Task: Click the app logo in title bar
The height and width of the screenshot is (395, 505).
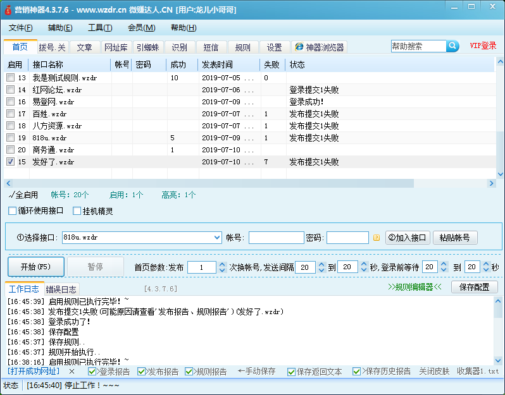Action: 7,9
